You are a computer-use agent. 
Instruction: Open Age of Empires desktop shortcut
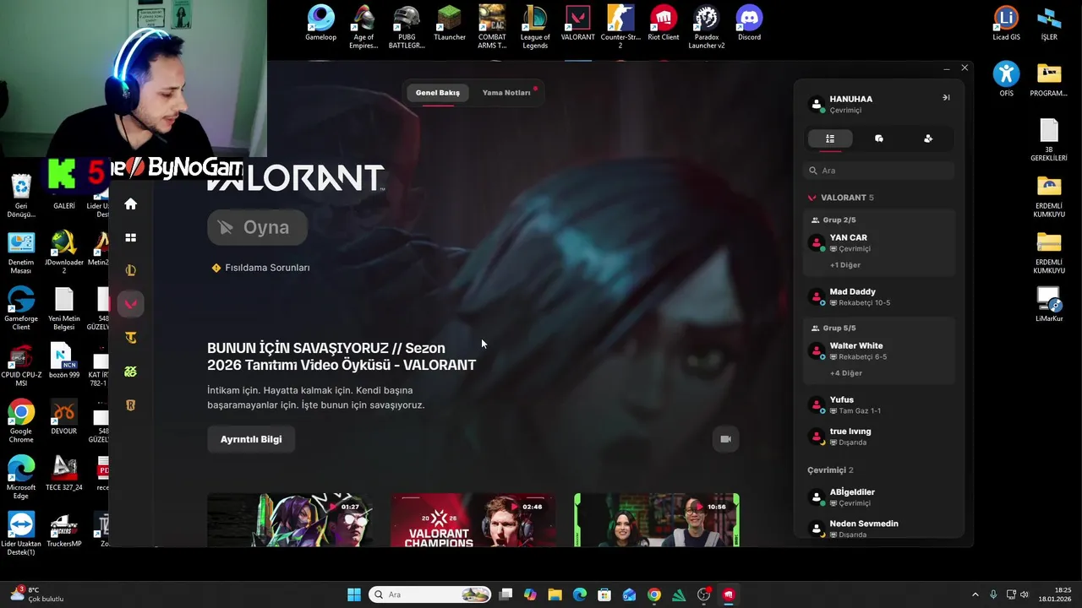pyautogui.click(x=363, y=28)
